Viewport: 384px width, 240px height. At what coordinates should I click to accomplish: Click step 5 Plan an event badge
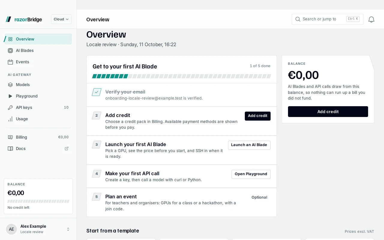[x=97, y=197]
